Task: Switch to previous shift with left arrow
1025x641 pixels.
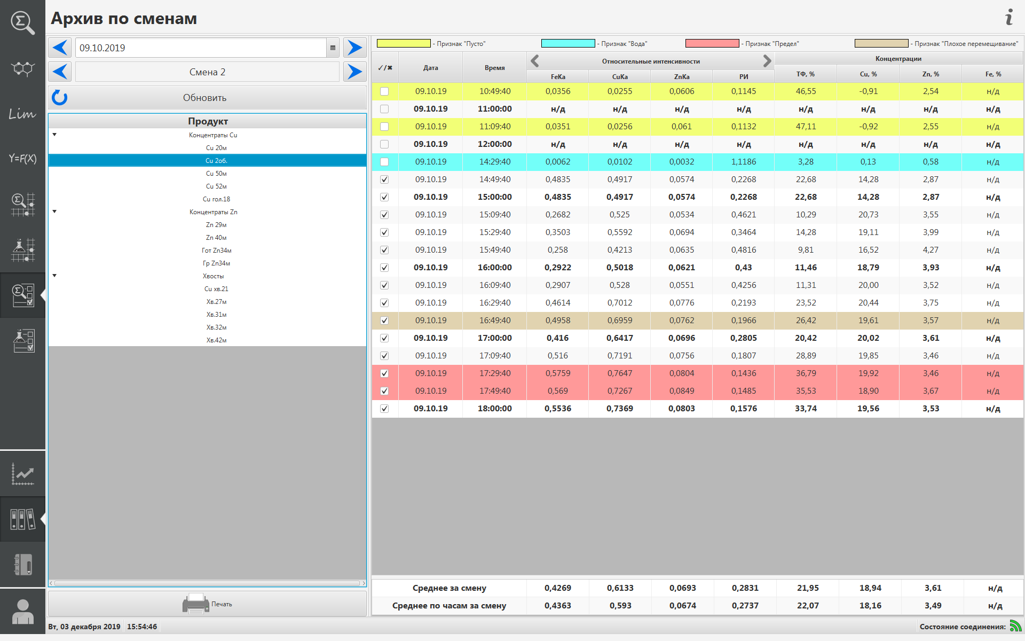Action: pos(60,72)
